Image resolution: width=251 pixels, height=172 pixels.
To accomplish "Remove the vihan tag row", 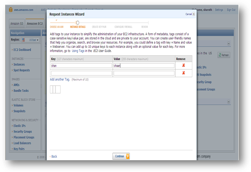I will [183, 65].
